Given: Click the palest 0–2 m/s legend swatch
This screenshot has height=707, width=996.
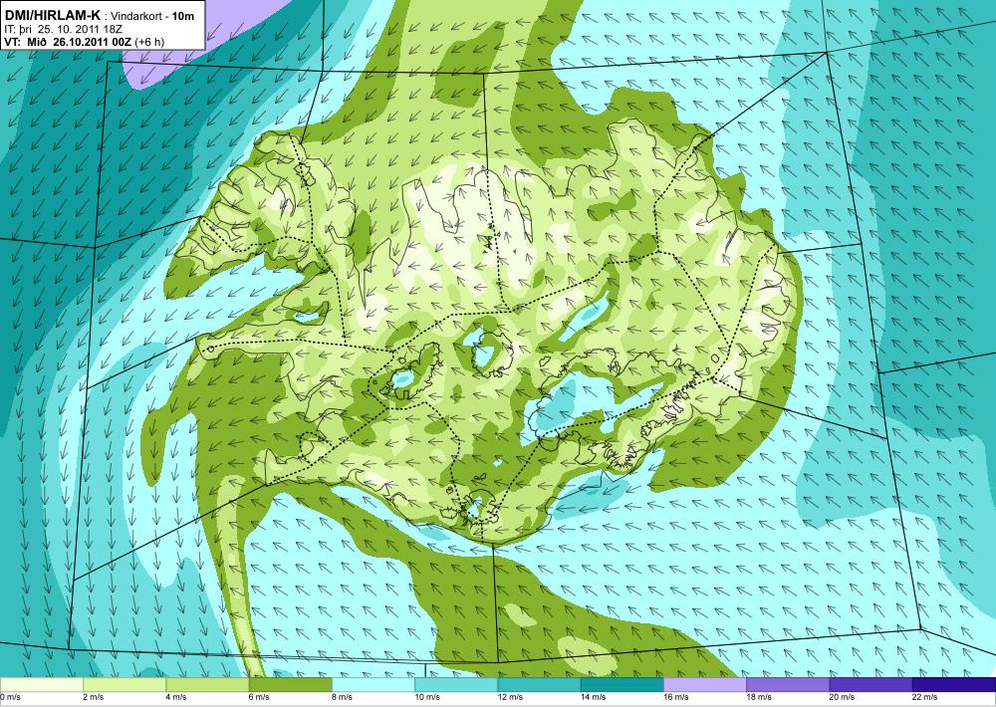Looking at the screenshot, I should [41, 685].
